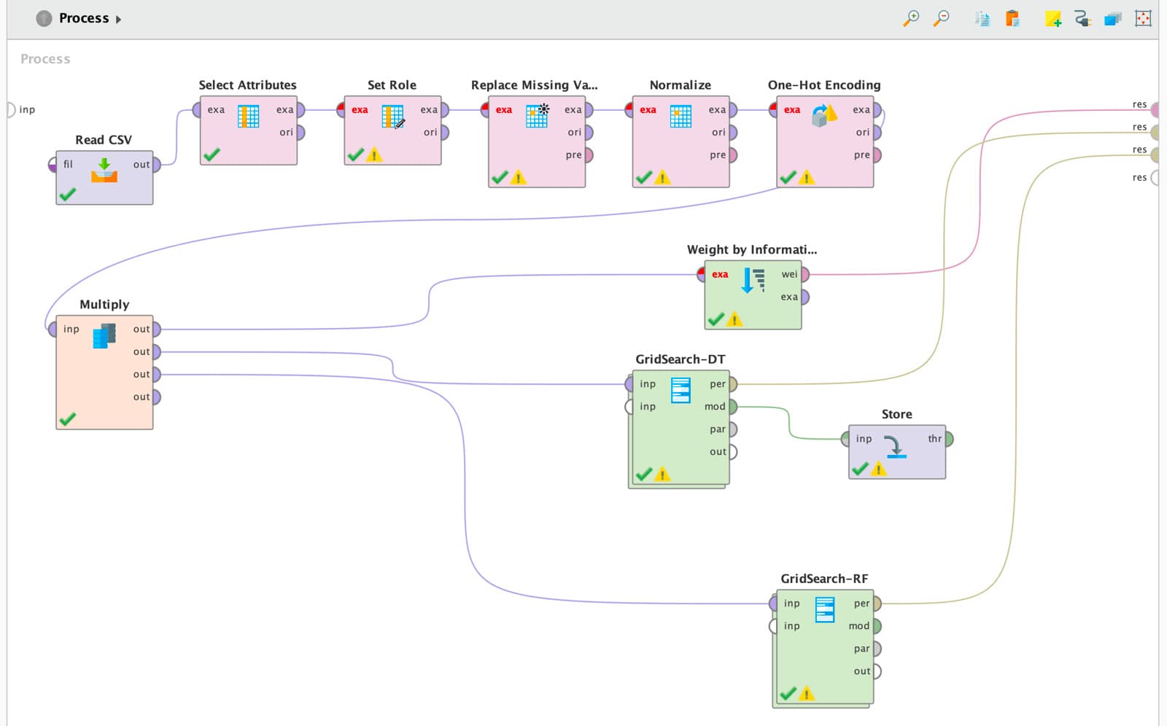Image resolution: width=1167 pixels, height=726 pixels.
Task: Click GridSearch-RF's unconnected second inp port
Action: (x=774, y=626)
